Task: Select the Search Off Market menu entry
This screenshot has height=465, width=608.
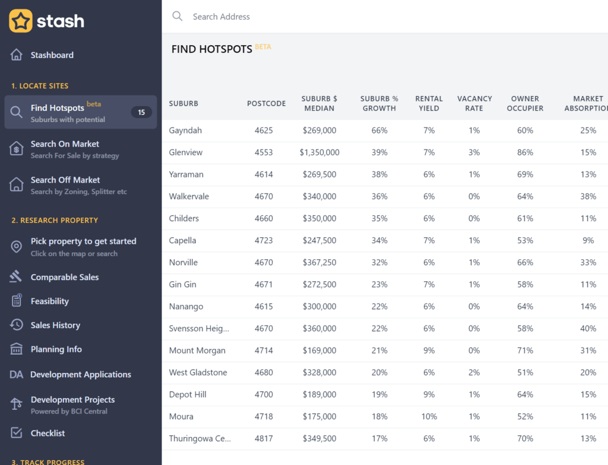Action: click(65, 180)
